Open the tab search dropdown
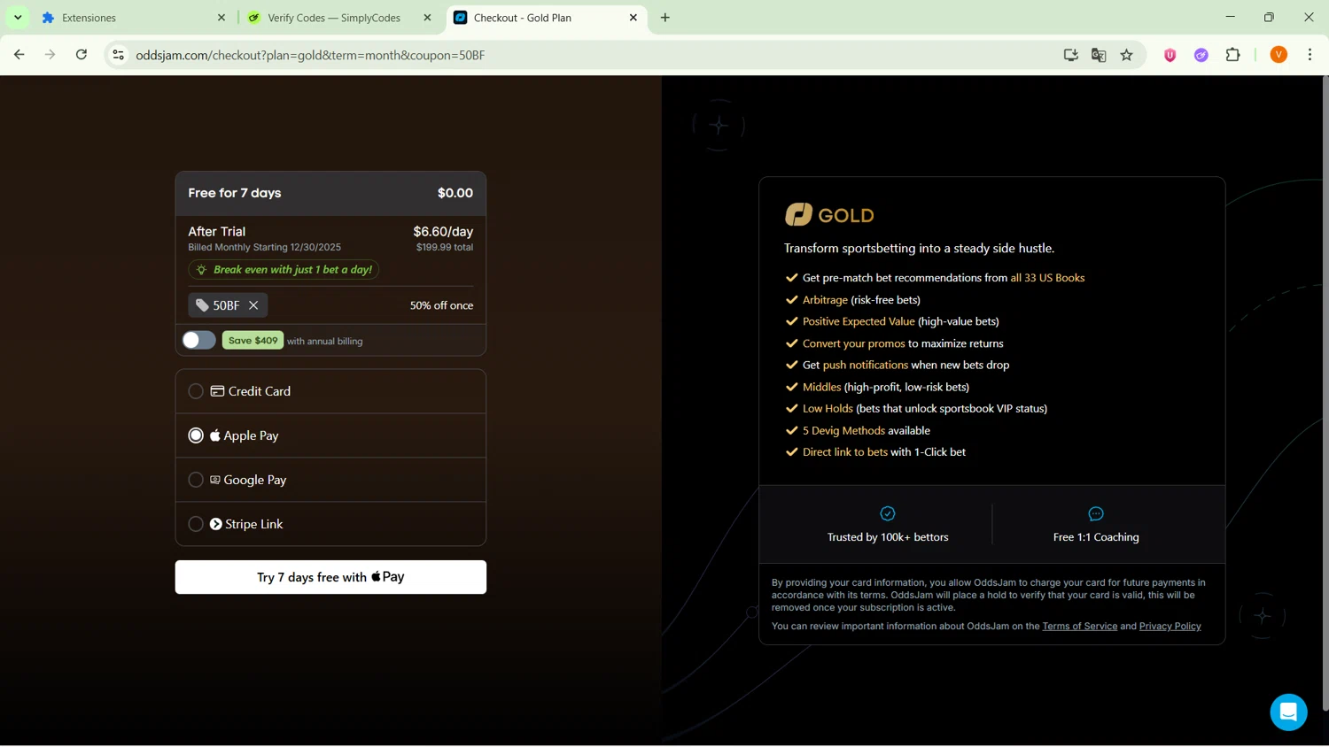The image size is (1329, 747). click(x=18, y=18)
